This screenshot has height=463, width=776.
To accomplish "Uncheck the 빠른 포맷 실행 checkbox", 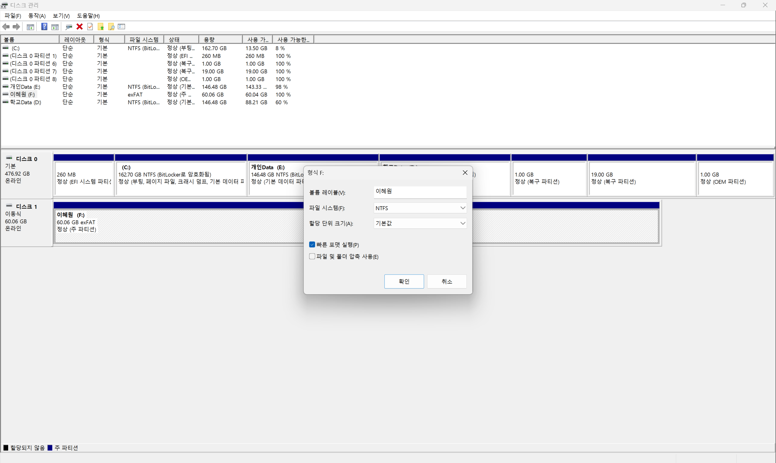I will coord(312,244).
